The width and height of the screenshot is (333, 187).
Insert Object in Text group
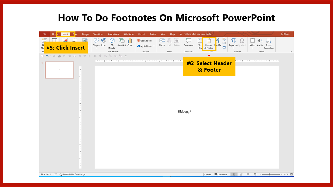click(224, 47)
